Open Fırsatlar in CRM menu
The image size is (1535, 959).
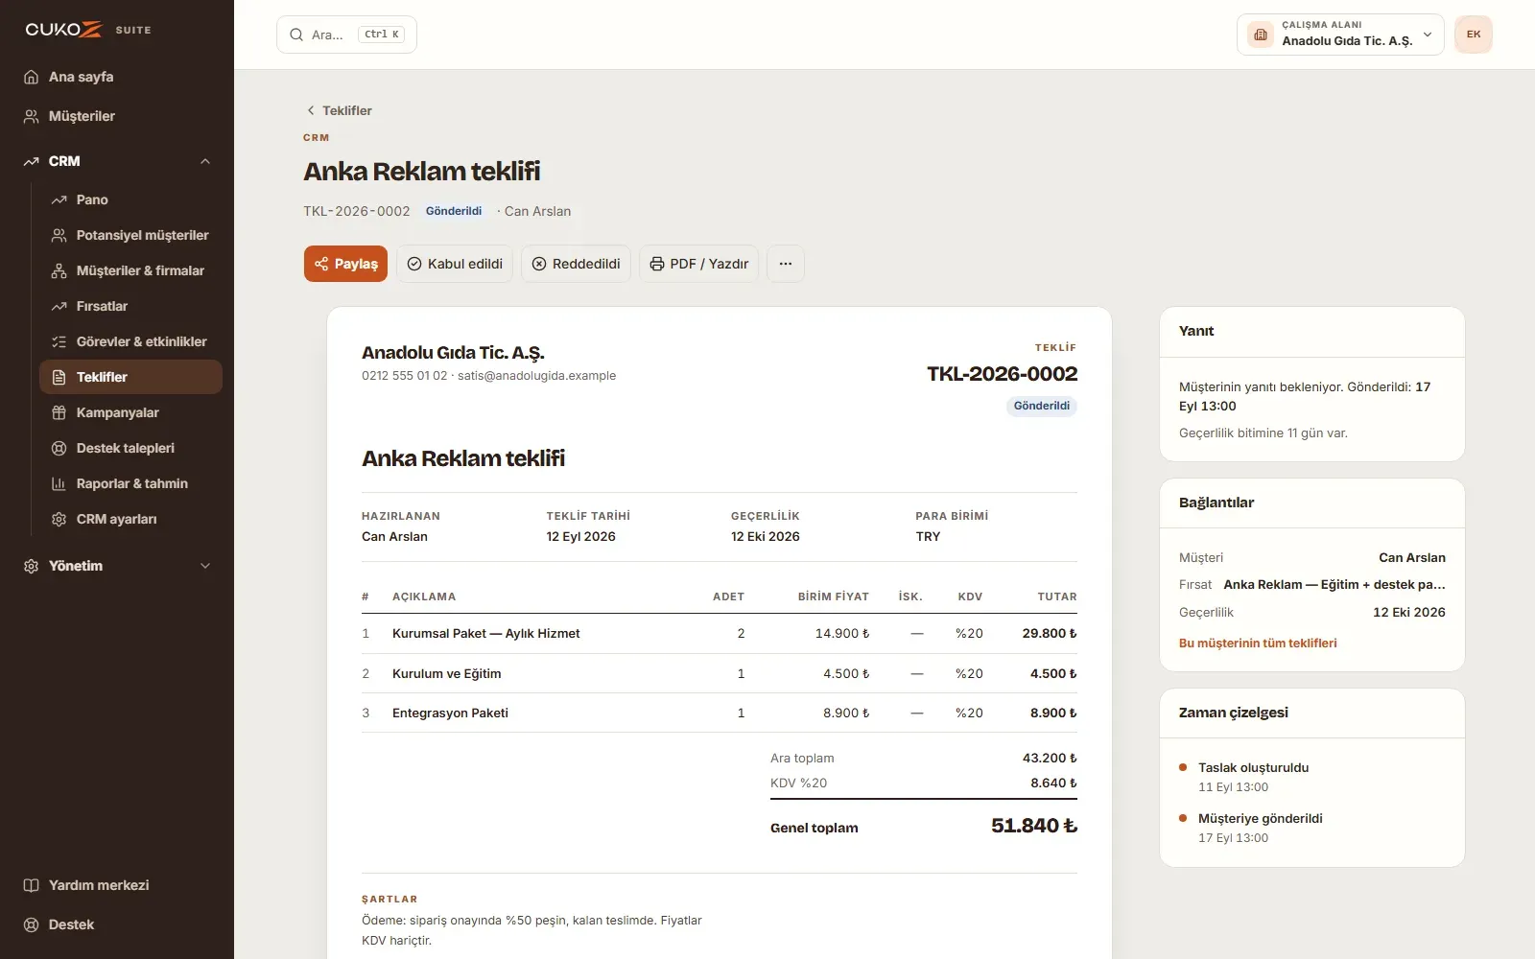[x=130, y=306]
